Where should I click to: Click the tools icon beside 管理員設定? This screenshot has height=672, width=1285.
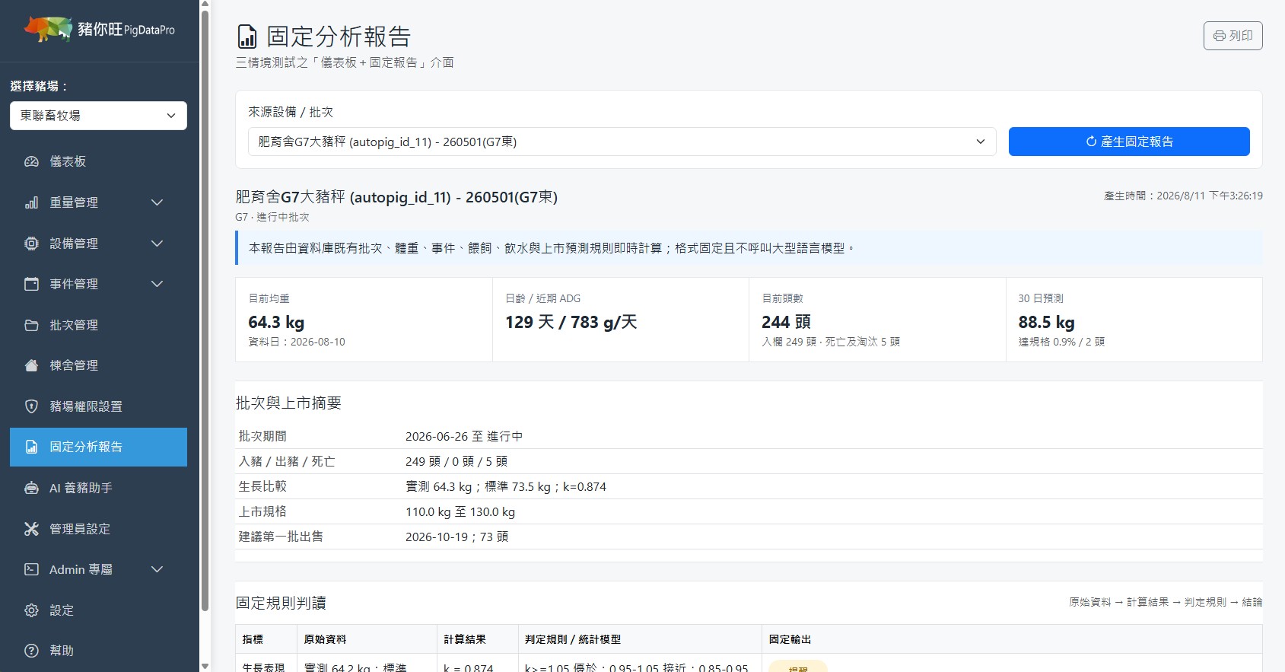31,529
